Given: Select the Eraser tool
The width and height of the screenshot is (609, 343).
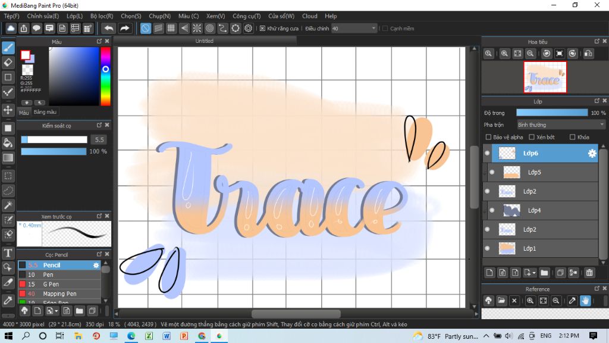Looking at the screenshot, I should [x=8, y=62].
